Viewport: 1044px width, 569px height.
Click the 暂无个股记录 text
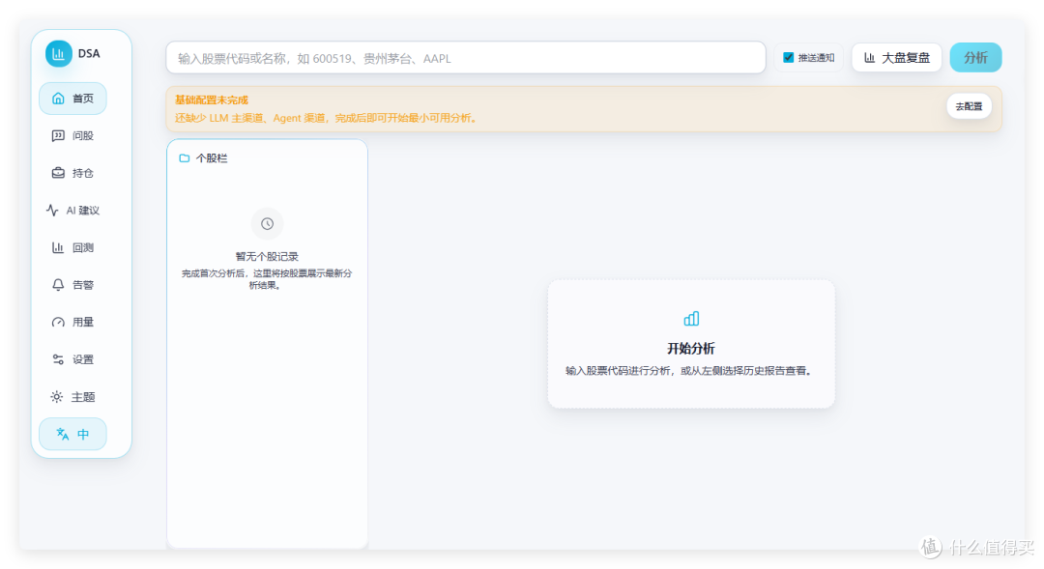click(x=267, y=256)
